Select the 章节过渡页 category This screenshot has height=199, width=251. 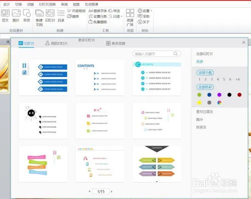click(204, 111)
